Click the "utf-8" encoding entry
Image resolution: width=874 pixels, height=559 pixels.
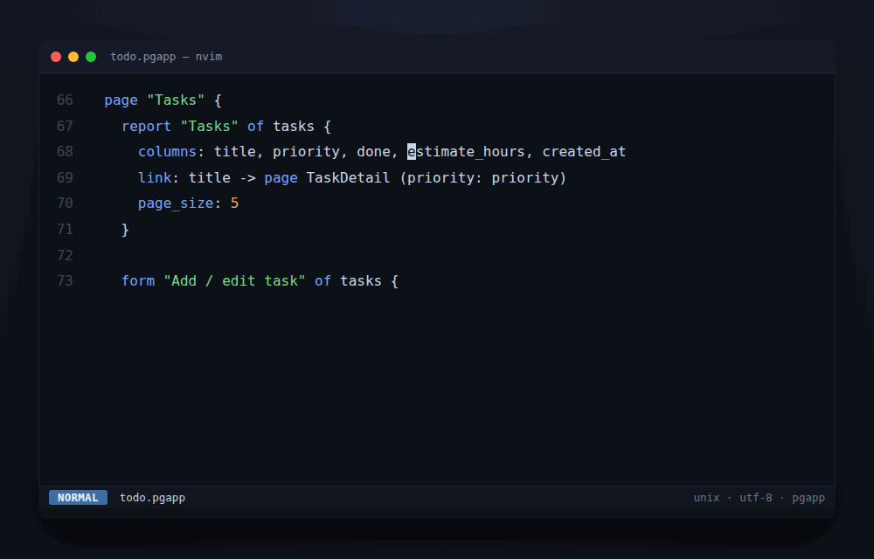[755, 498]
